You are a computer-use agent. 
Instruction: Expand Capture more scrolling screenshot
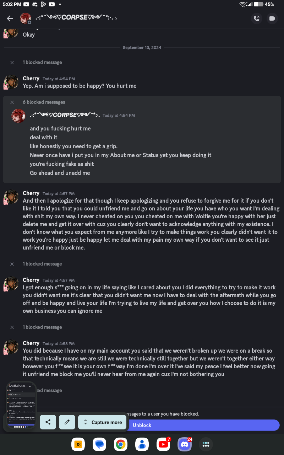[102, 422]
